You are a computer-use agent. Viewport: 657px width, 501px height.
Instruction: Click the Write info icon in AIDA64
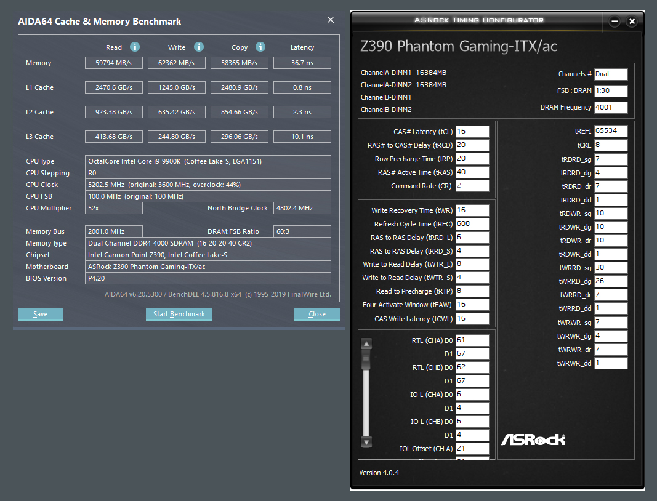tap(199, 47)
